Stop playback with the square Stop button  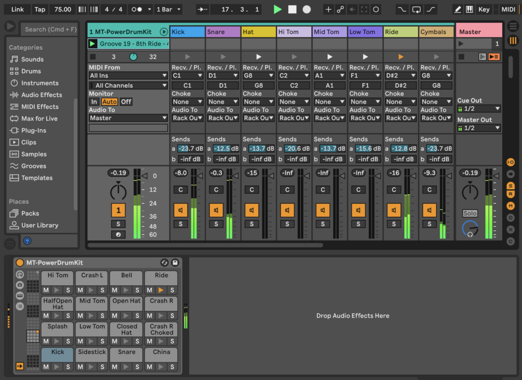pos(292,9)
